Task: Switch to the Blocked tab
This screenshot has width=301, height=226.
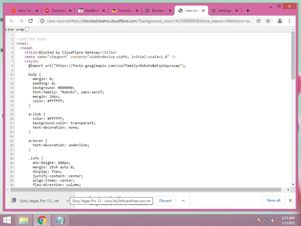Action: click(x=155, y=11)
